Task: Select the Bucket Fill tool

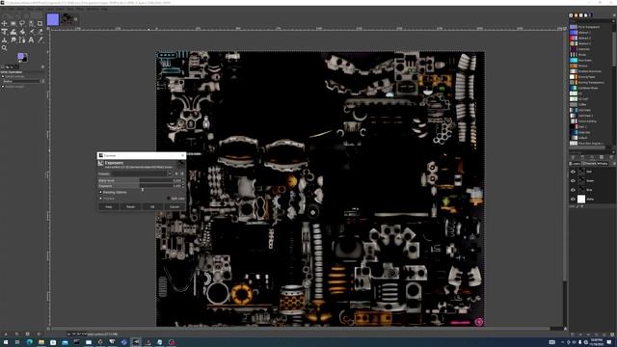Action: click(22, 32)
